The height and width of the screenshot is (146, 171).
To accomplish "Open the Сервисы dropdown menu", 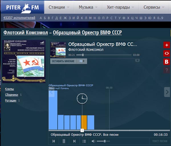I will point(154,7).
